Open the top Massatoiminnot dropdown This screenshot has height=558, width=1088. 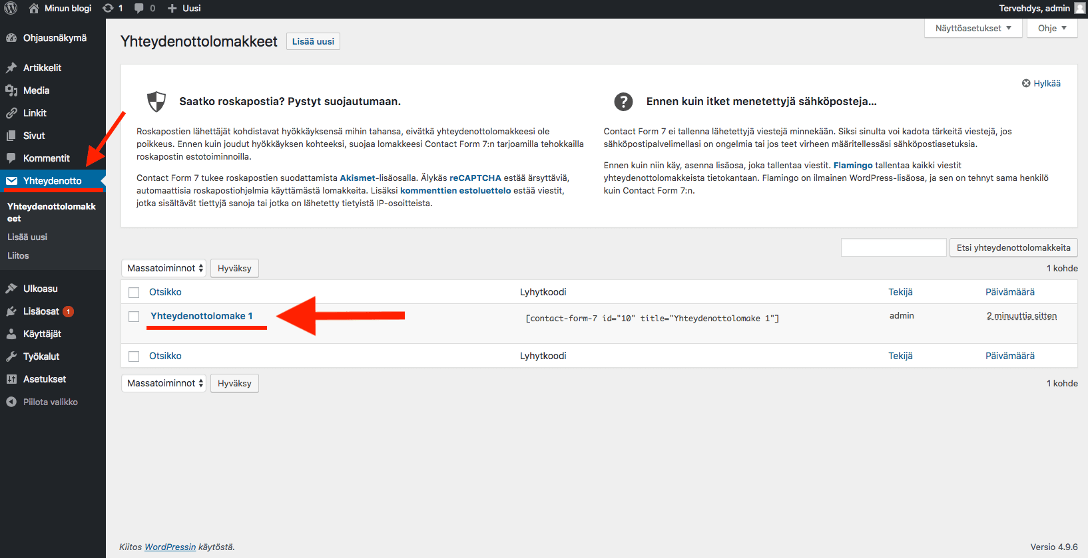click(x=164, y=268)
